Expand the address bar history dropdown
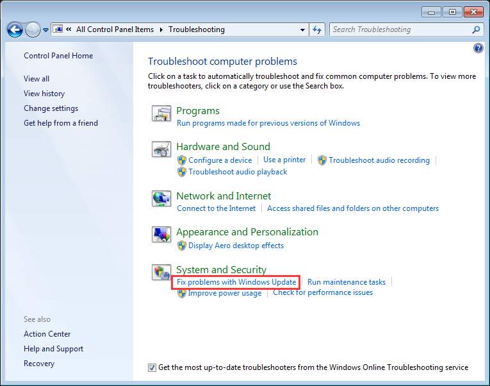This screenshot has height=386, width=490. coord(303,29)
